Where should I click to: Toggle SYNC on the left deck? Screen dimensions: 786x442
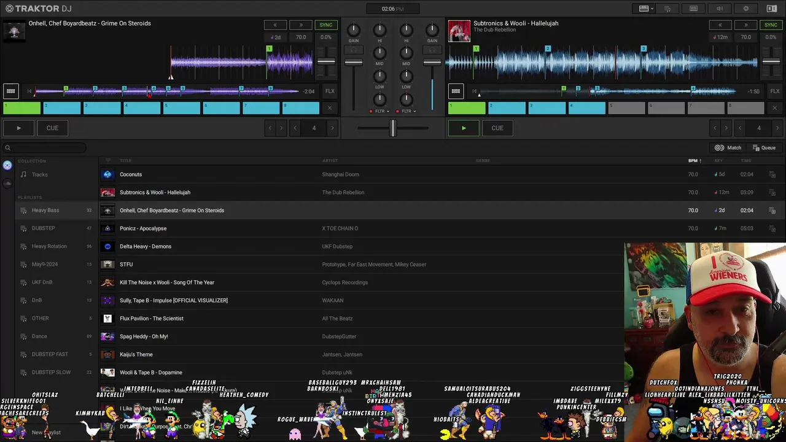point(326,25)
